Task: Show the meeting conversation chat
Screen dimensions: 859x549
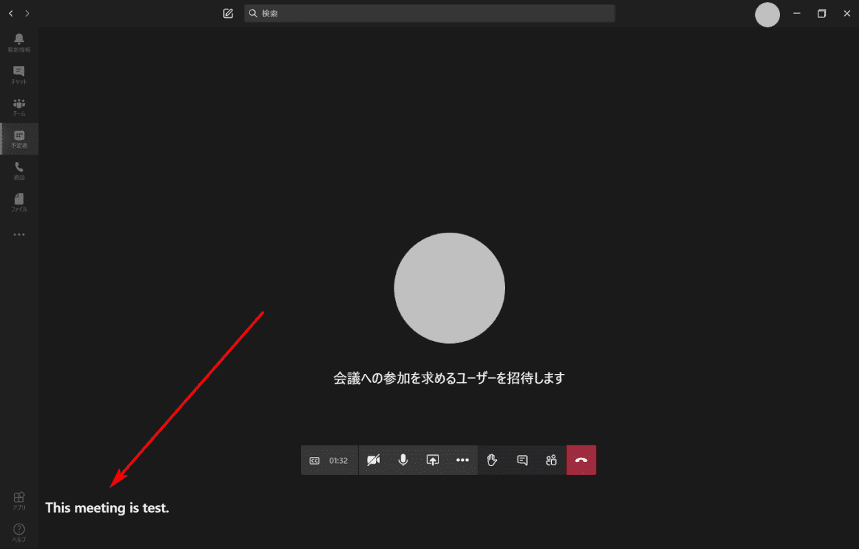Action: point(522,460)
